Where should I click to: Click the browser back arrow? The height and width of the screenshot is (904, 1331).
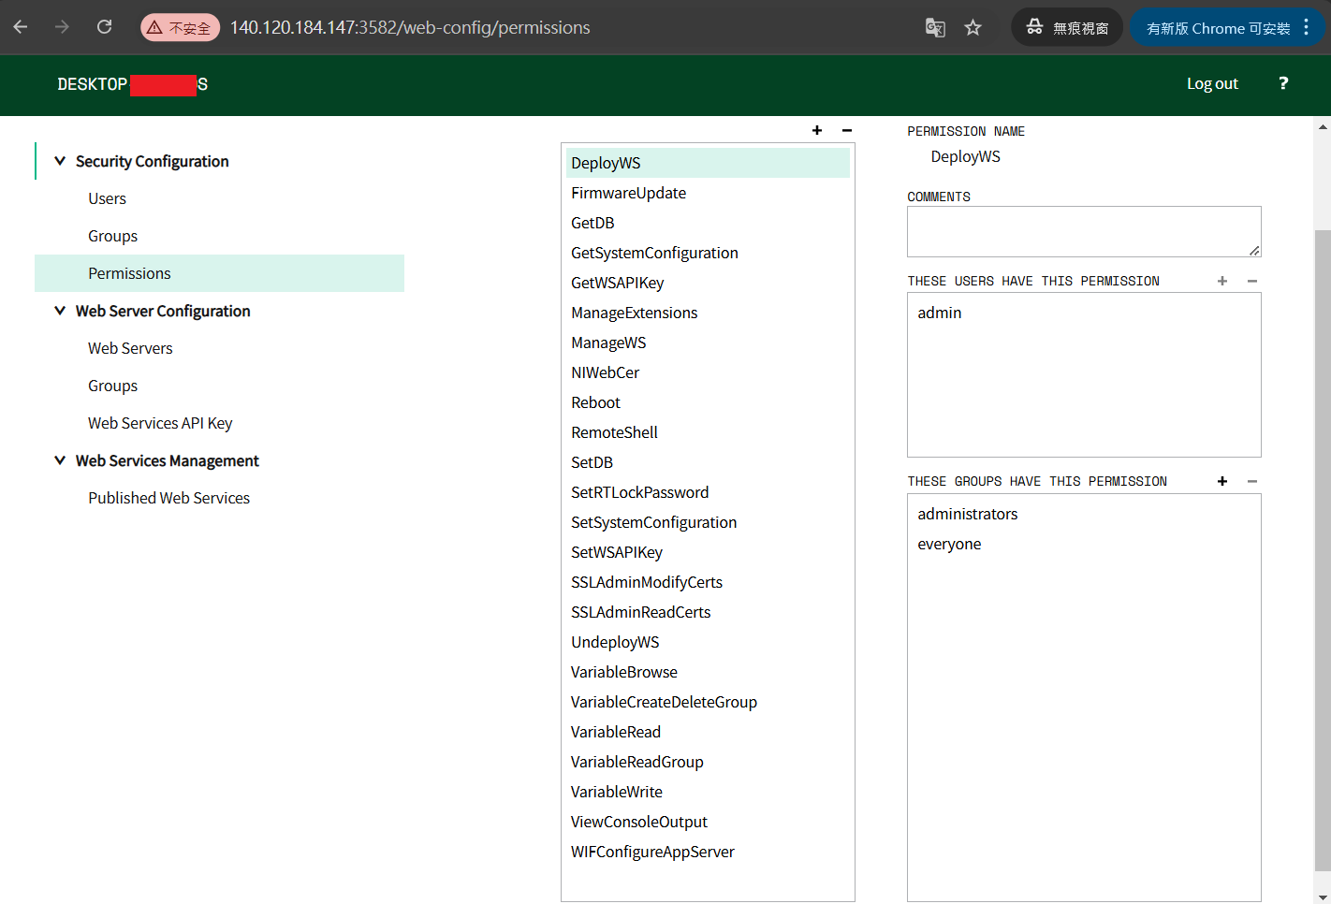21,27
